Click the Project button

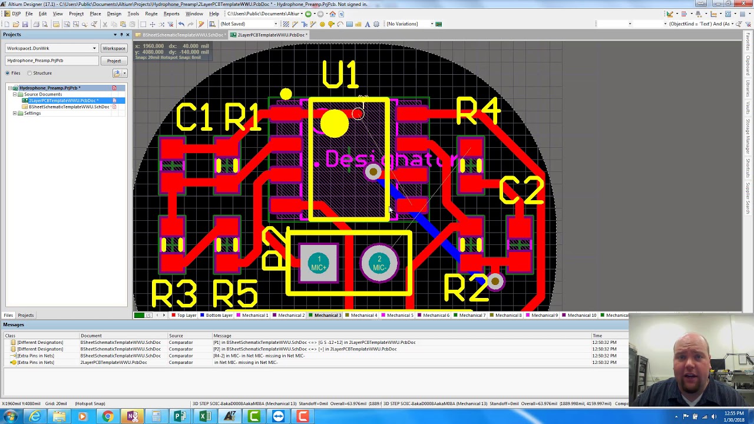114,61
